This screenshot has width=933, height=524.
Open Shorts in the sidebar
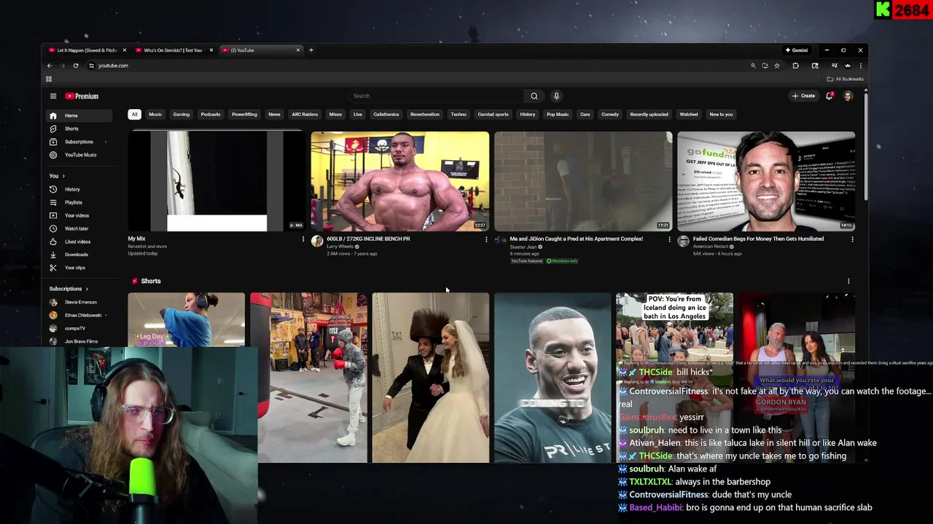pos(80,129)
